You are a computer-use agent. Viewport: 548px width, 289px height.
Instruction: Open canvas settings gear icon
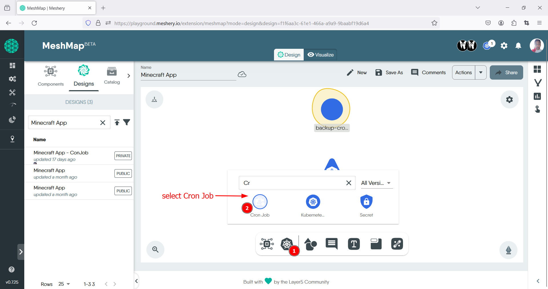[509, 100]
